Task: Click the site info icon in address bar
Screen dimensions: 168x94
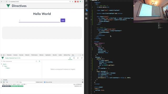Action: click(x=9, y=2)
